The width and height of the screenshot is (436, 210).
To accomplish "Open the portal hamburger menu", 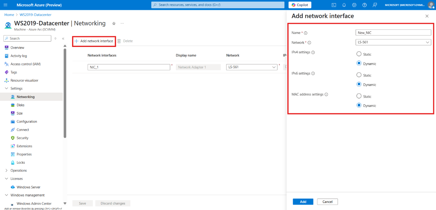I will click(x=5, y=5).
